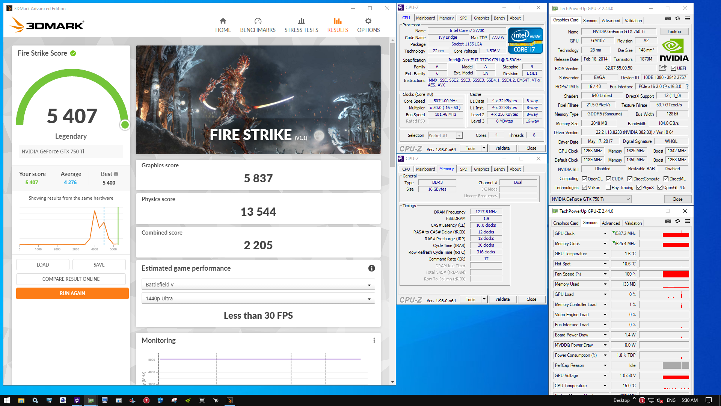Open the 3DMark HOME page icon
The height and width of the screenshot is (406, 721).
[x=223, y=21]
